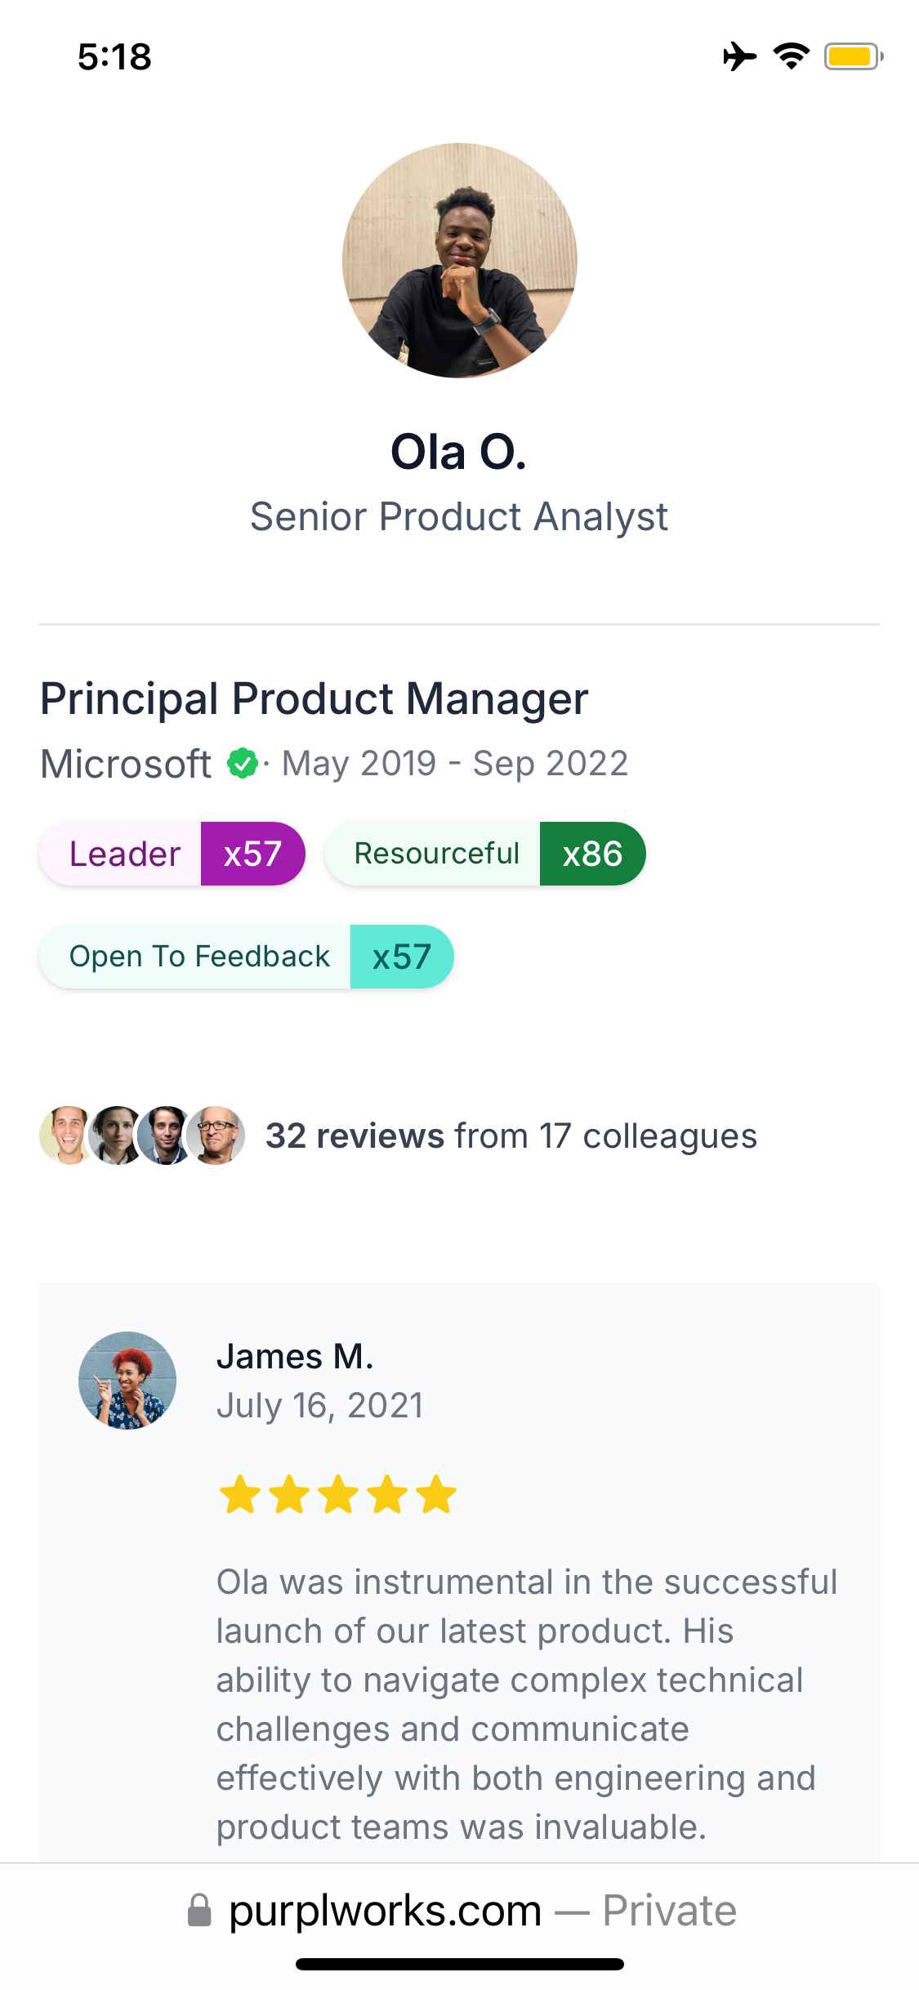Image resolution: width=919 pixels, height=1990 pixels.
Task: Select the Resourceful x86 badge
Action: click(x=485, y=854)
